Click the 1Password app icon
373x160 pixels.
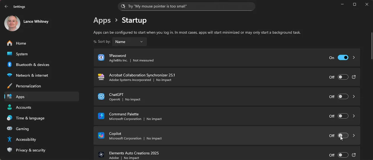click(101, 58)
